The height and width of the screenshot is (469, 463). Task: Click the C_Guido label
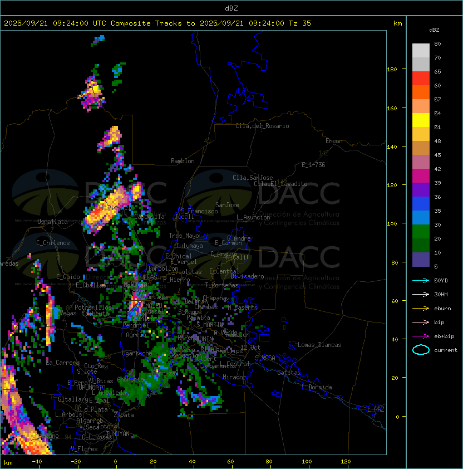click(x=68, y=277)
